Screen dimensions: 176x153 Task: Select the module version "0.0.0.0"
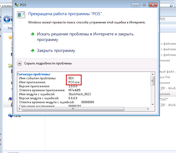73,98
